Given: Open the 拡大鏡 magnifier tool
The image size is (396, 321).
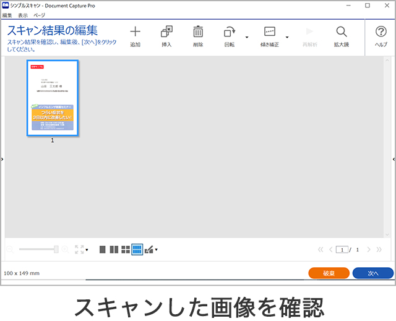Looking at the screenshot, I should click(341, 33).
